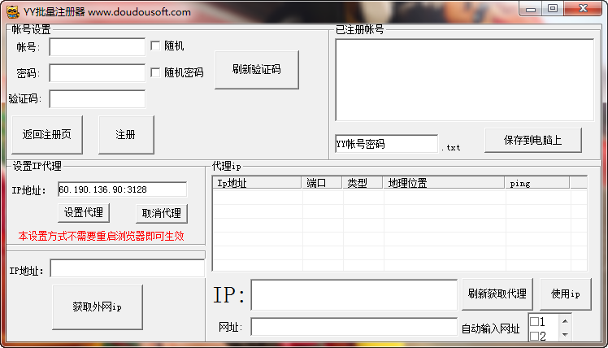Click the 使用ip button

(x=566, y=294)
